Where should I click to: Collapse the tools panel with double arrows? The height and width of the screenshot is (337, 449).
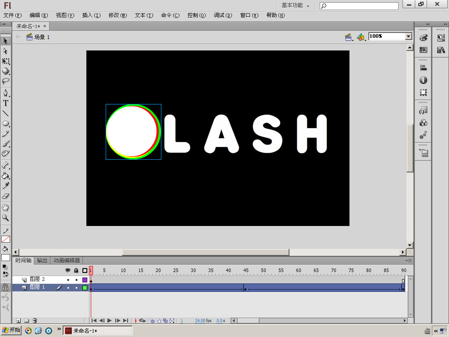coord(4,25)
